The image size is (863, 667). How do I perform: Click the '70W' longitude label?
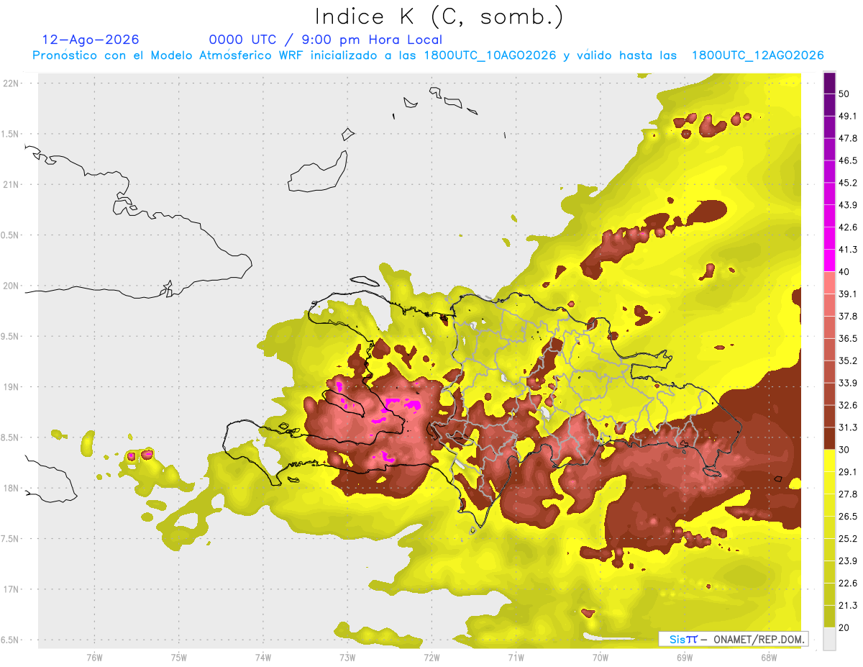(x=600, y=658)
